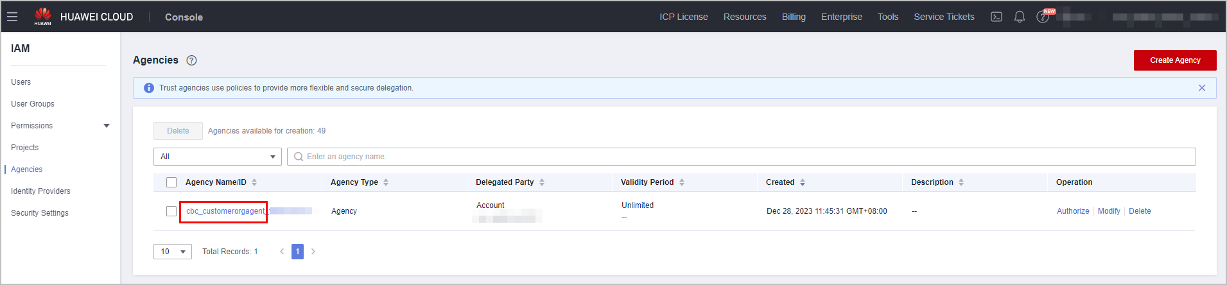The image size is (1227, 285).
Task: Open the CloudShell terminal icon
Action: [x=996, y=17]
